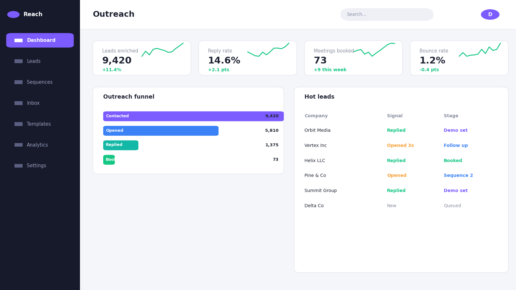The height and width of the screenshot is (290, 516).
Task: Click the New signal for Delta Co
Action: 392,206
